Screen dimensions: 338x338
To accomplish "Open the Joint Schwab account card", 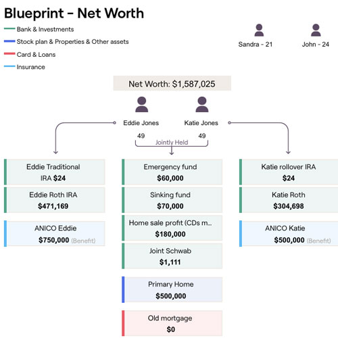I will [172, 256].
